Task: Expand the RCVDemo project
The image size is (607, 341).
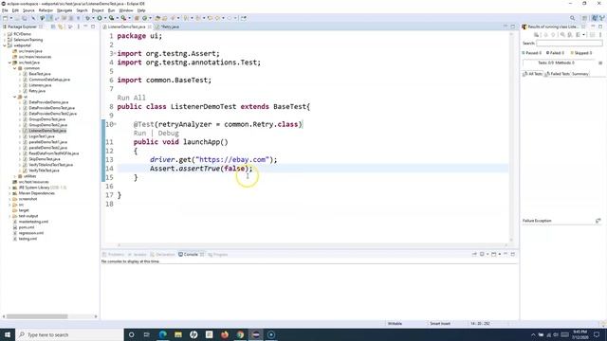Action: tap(5, 34)
